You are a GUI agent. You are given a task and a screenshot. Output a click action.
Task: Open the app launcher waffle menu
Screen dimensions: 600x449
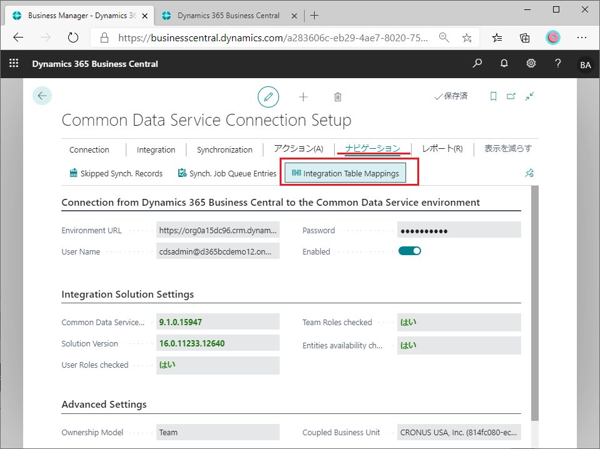[14, 63]
